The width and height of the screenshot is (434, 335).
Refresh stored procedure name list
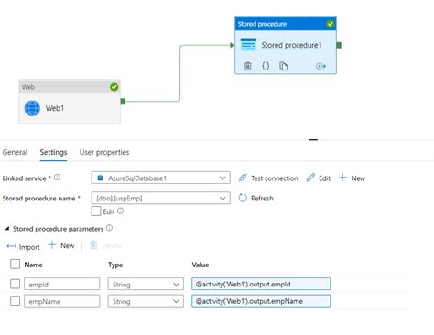point(255,198)
